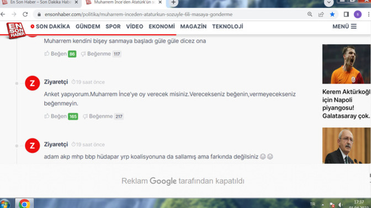The height and width of the screenshot is (208, 371).
Task: Open the Chrome three-dot menu
Action: 369,14
